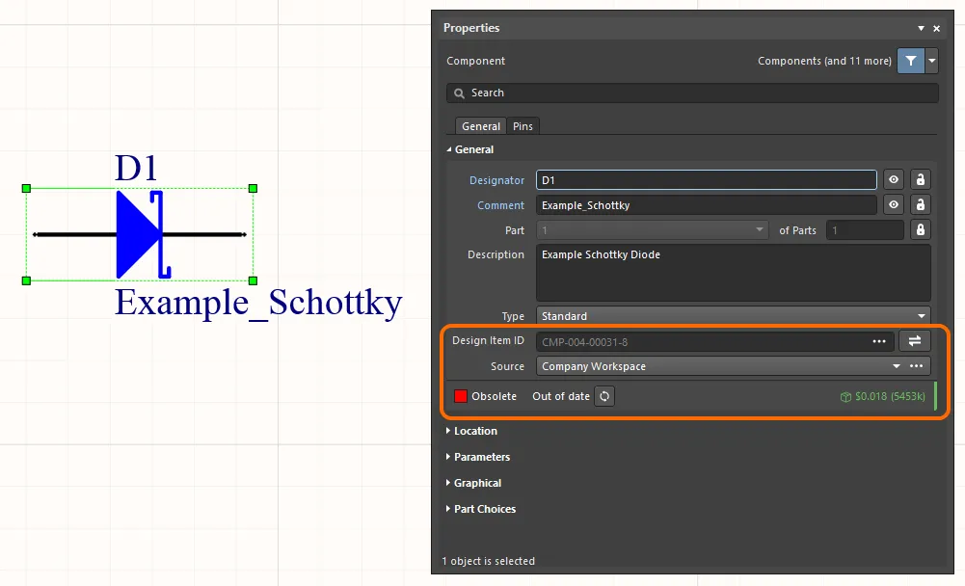Viewport: 965px width, 586px height.
Task: Click the $0.018 (5453k) price link
Action: click(882, 396)
